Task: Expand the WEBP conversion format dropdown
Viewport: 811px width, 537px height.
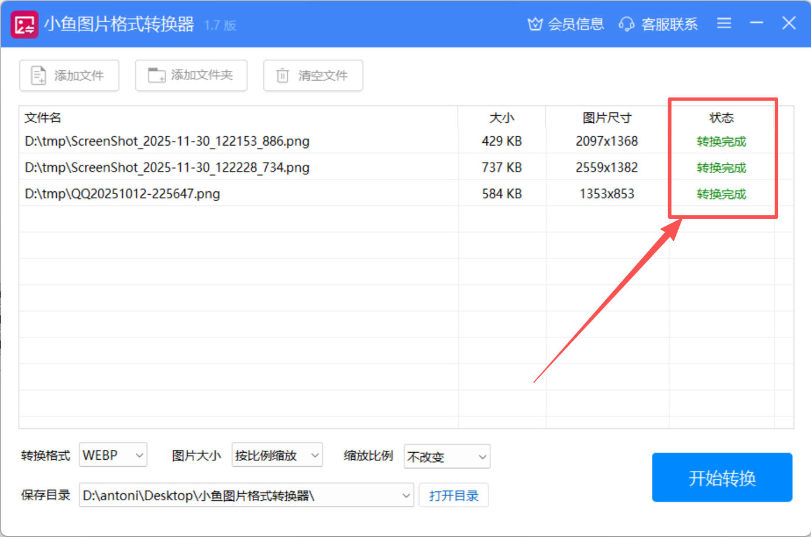Action: (x=139, y=455)
